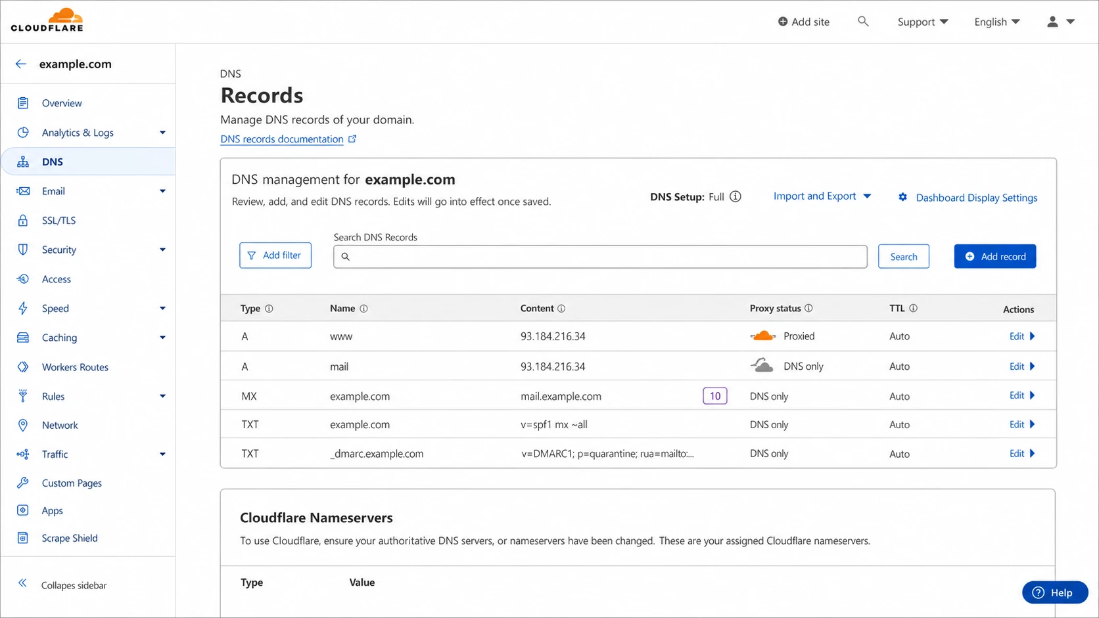
Task: Click the Dashboard Display Settings gear icon
Action: pyautogui.click(x=903, y=197)
